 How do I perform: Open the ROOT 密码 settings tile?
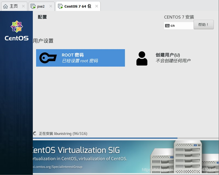(80, 58)
